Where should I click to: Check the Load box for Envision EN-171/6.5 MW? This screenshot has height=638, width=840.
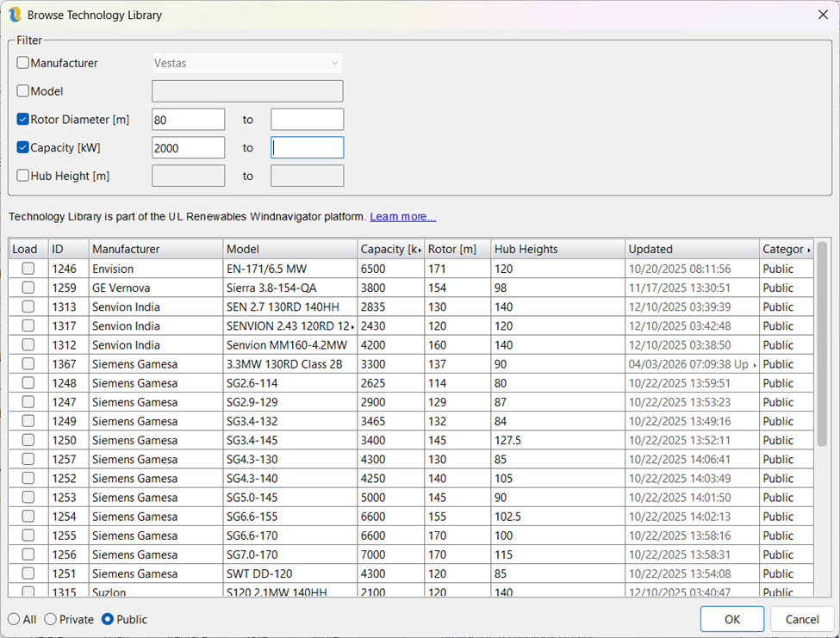tap(28, 269)
